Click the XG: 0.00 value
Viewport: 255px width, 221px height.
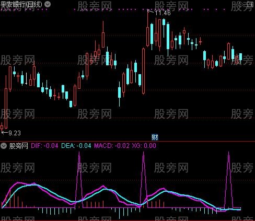144,146
